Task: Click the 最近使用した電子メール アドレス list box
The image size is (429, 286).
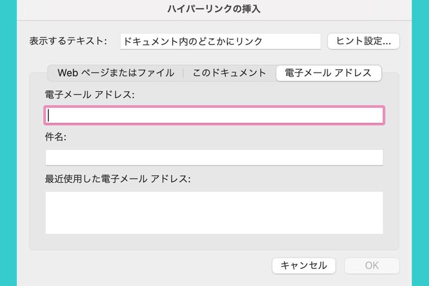Action: (214, 212)
